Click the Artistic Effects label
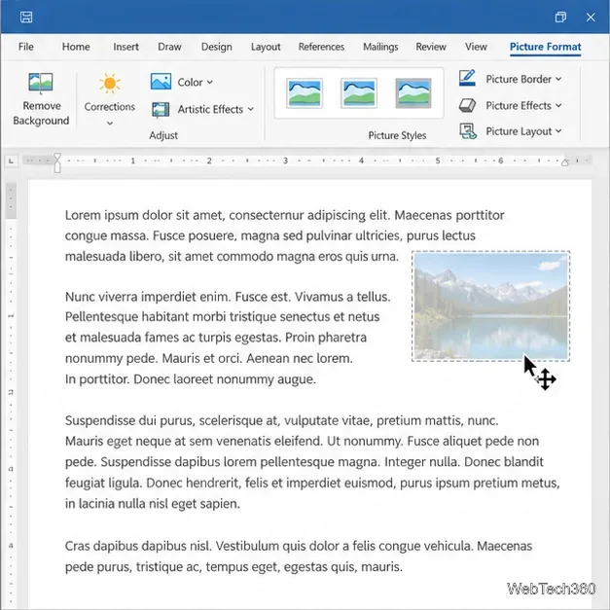Viewport: 610px width, 610px height. (x=210, y=109)
